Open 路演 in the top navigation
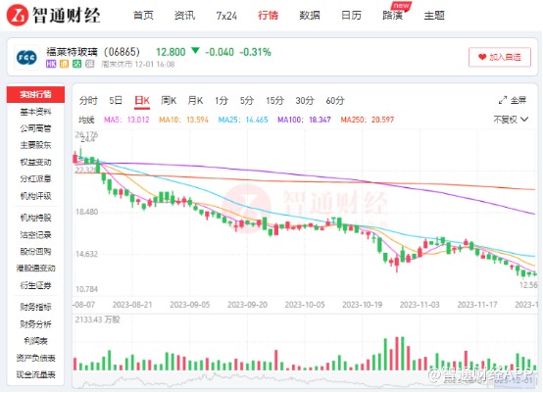The image size is (543, 393). click(x=392, y=16)
